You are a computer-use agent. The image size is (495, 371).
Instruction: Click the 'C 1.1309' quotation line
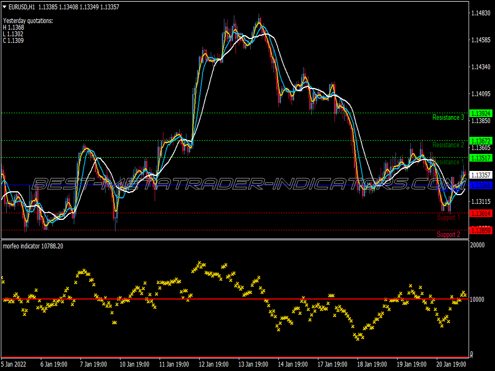click(x=13, y=40)
